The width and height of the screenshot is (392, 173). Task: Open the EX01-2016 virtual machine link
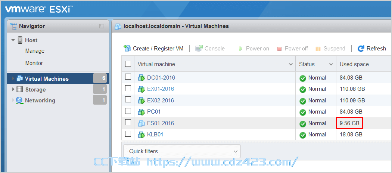point(161,89)
